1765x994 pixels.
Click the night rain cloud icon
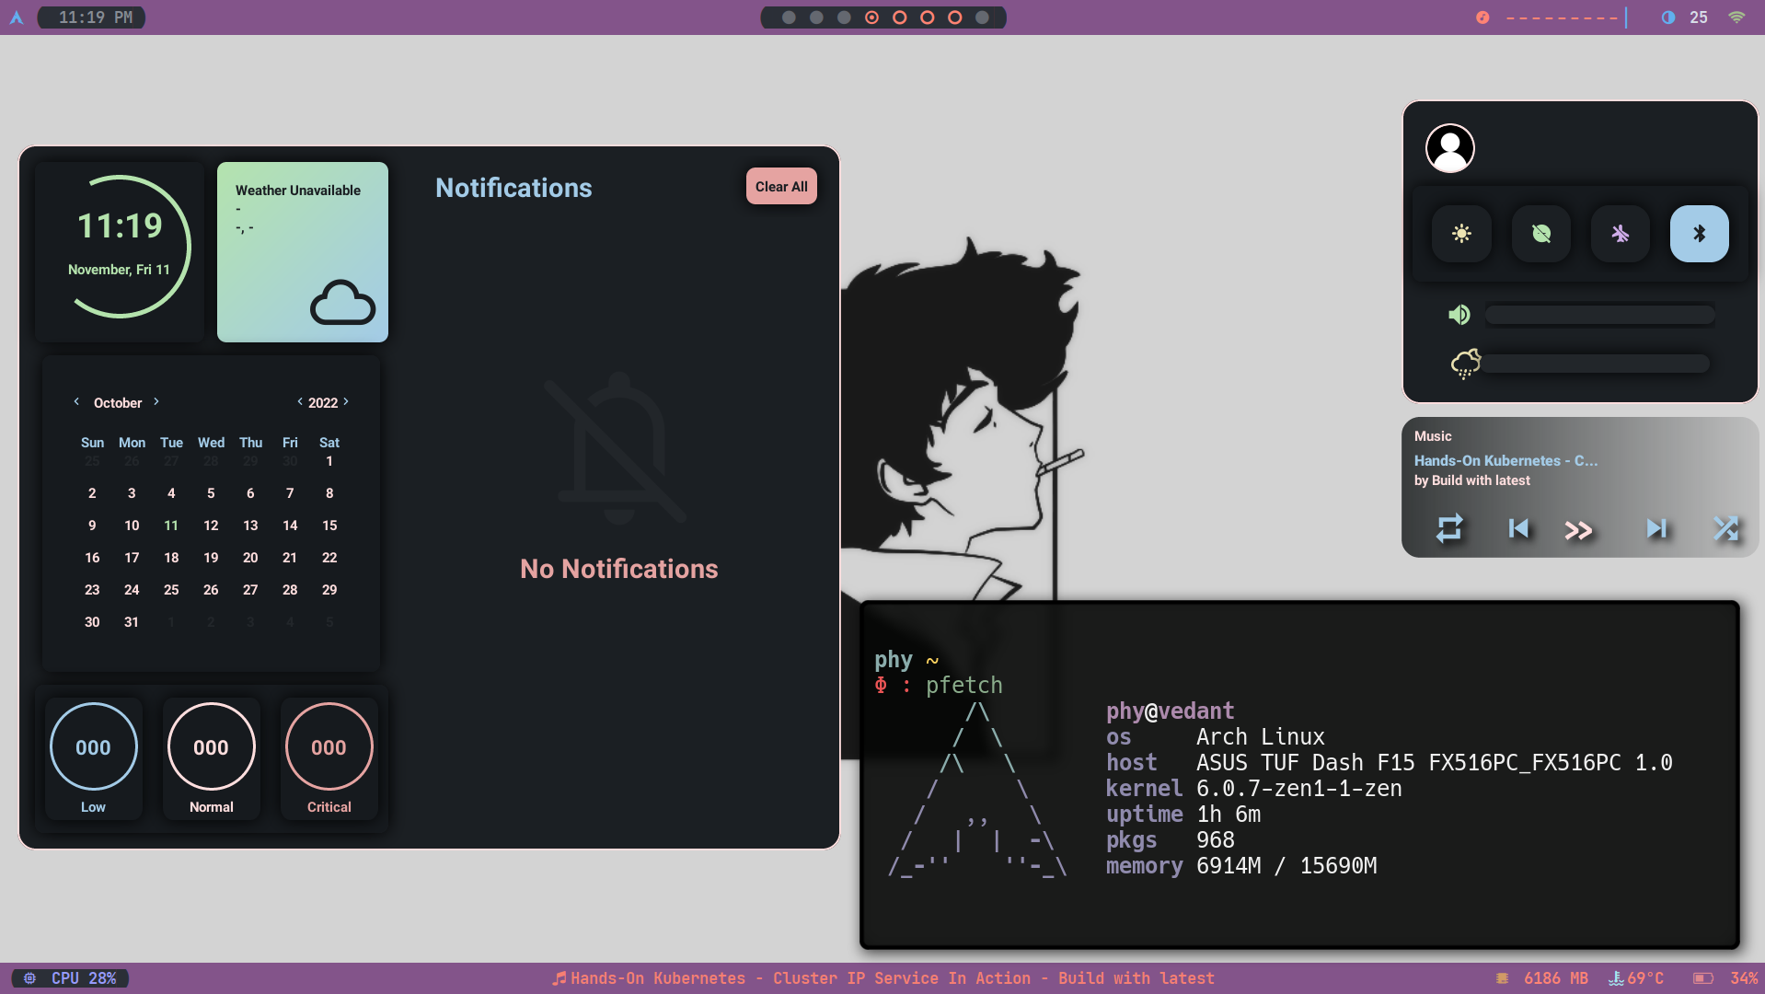tap(1465, 364)
